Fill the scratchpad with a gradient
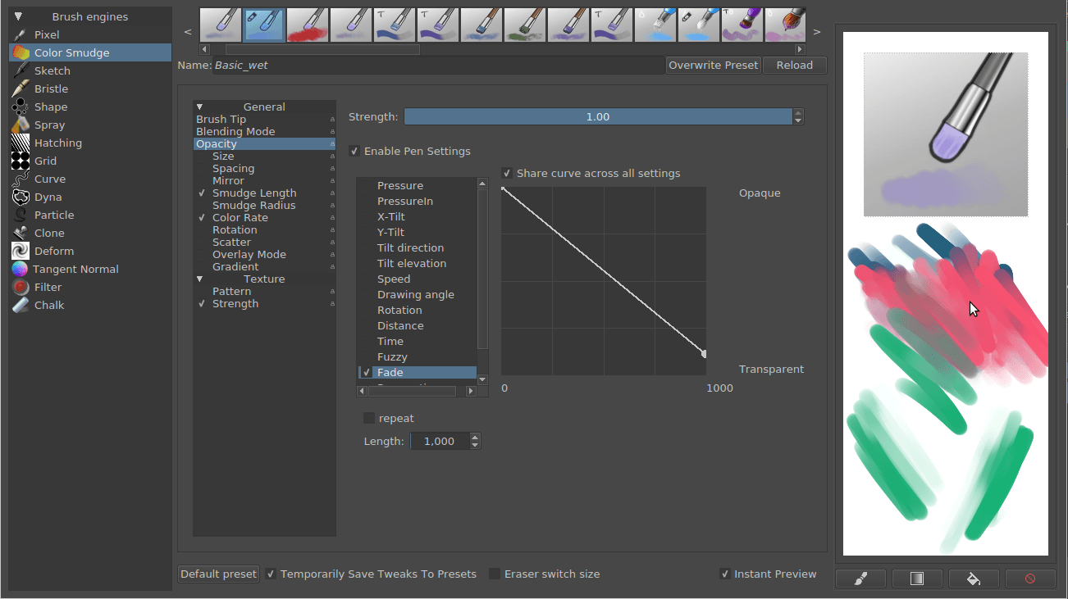Viewport: 1068px width, 599px height. coord(917,578)
